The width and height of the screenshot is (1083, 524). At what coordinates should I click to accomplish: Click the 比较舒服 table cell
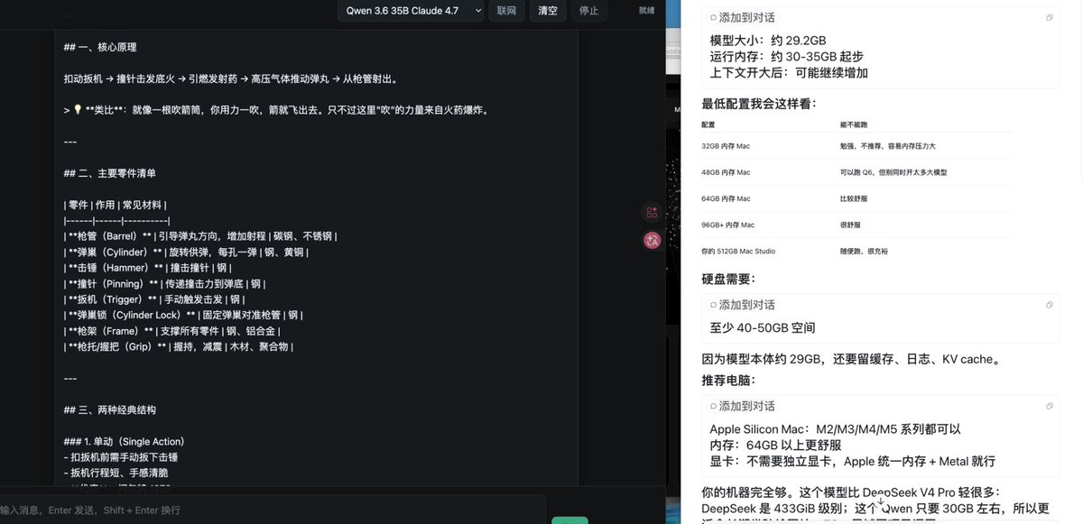[x=856, y=198]
